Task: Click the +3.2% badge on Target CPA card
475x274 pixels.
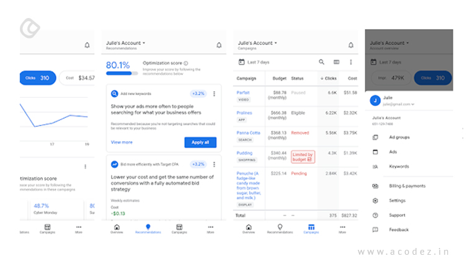Action: (x=198, y=164)
